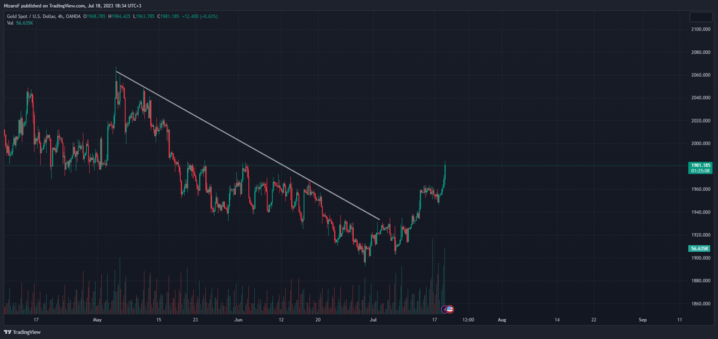
Task: Click the 22 date label on the time axis
Action: tap(594, 320)
